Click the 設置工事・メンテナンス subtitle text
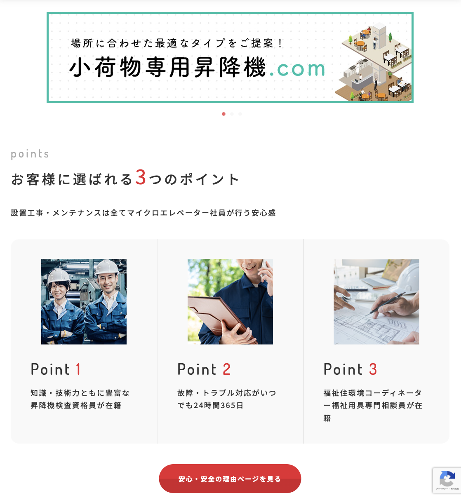The width and height of the screenshot is (461, 498). 143,213
